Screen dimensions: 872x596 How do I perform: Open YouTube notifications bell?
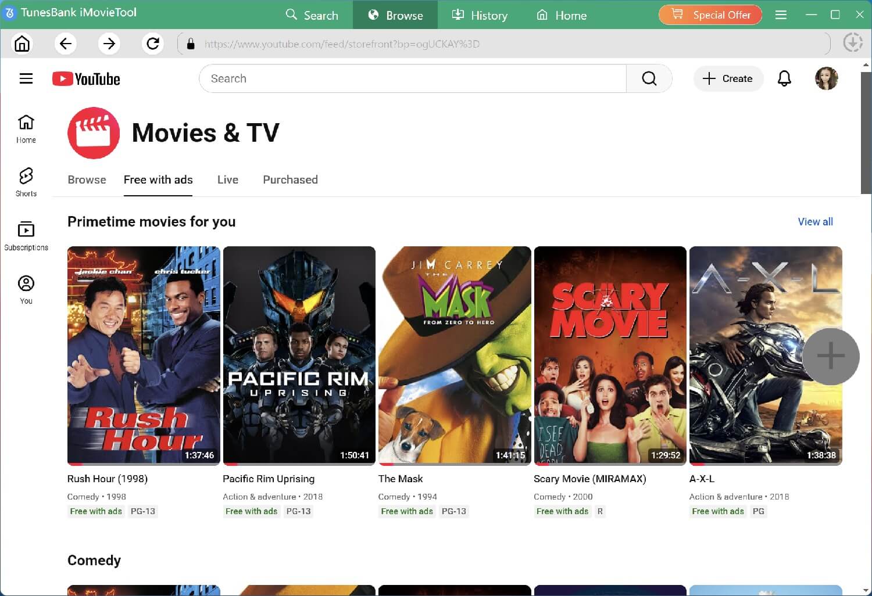click(784, 78)
